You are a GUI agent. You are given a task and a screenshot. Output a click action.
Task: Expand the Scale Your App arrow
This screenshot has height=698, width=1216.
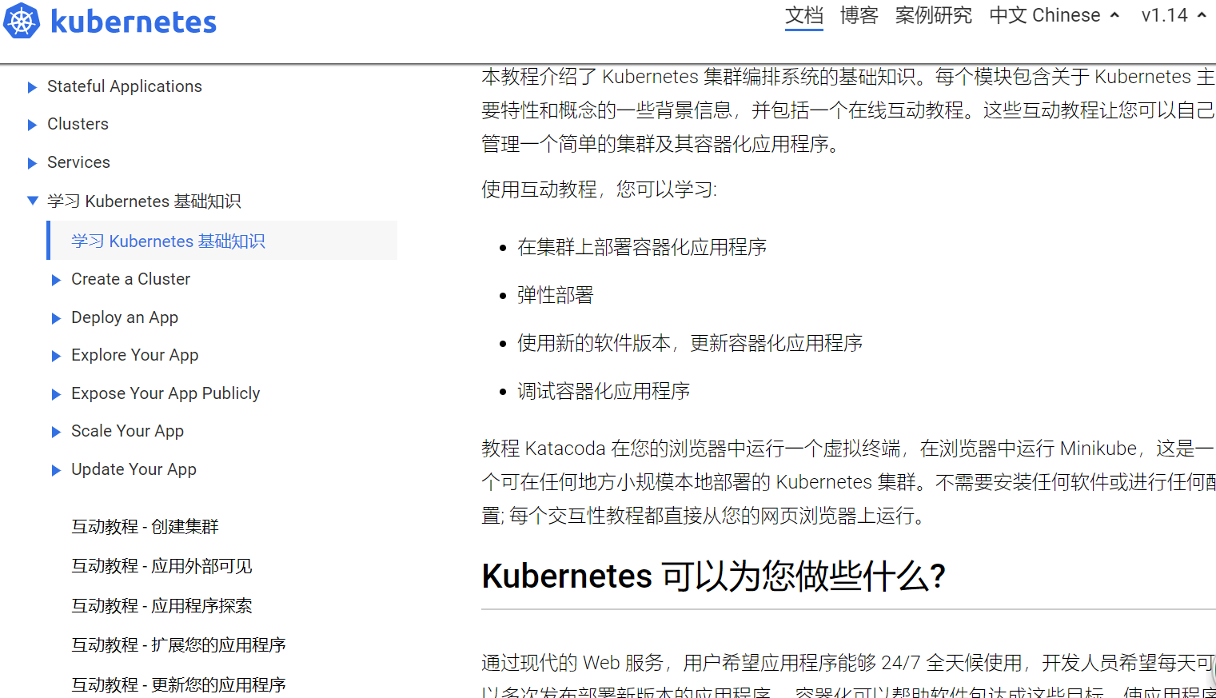pyautogui.click(x=56, y=432)
